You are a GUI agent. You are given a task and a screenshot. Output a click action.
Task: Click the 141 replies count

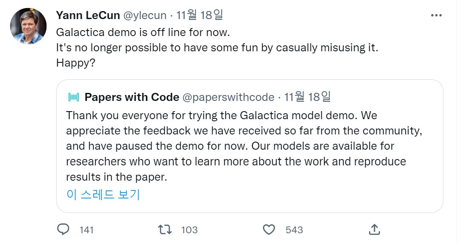tap(86, 230)
